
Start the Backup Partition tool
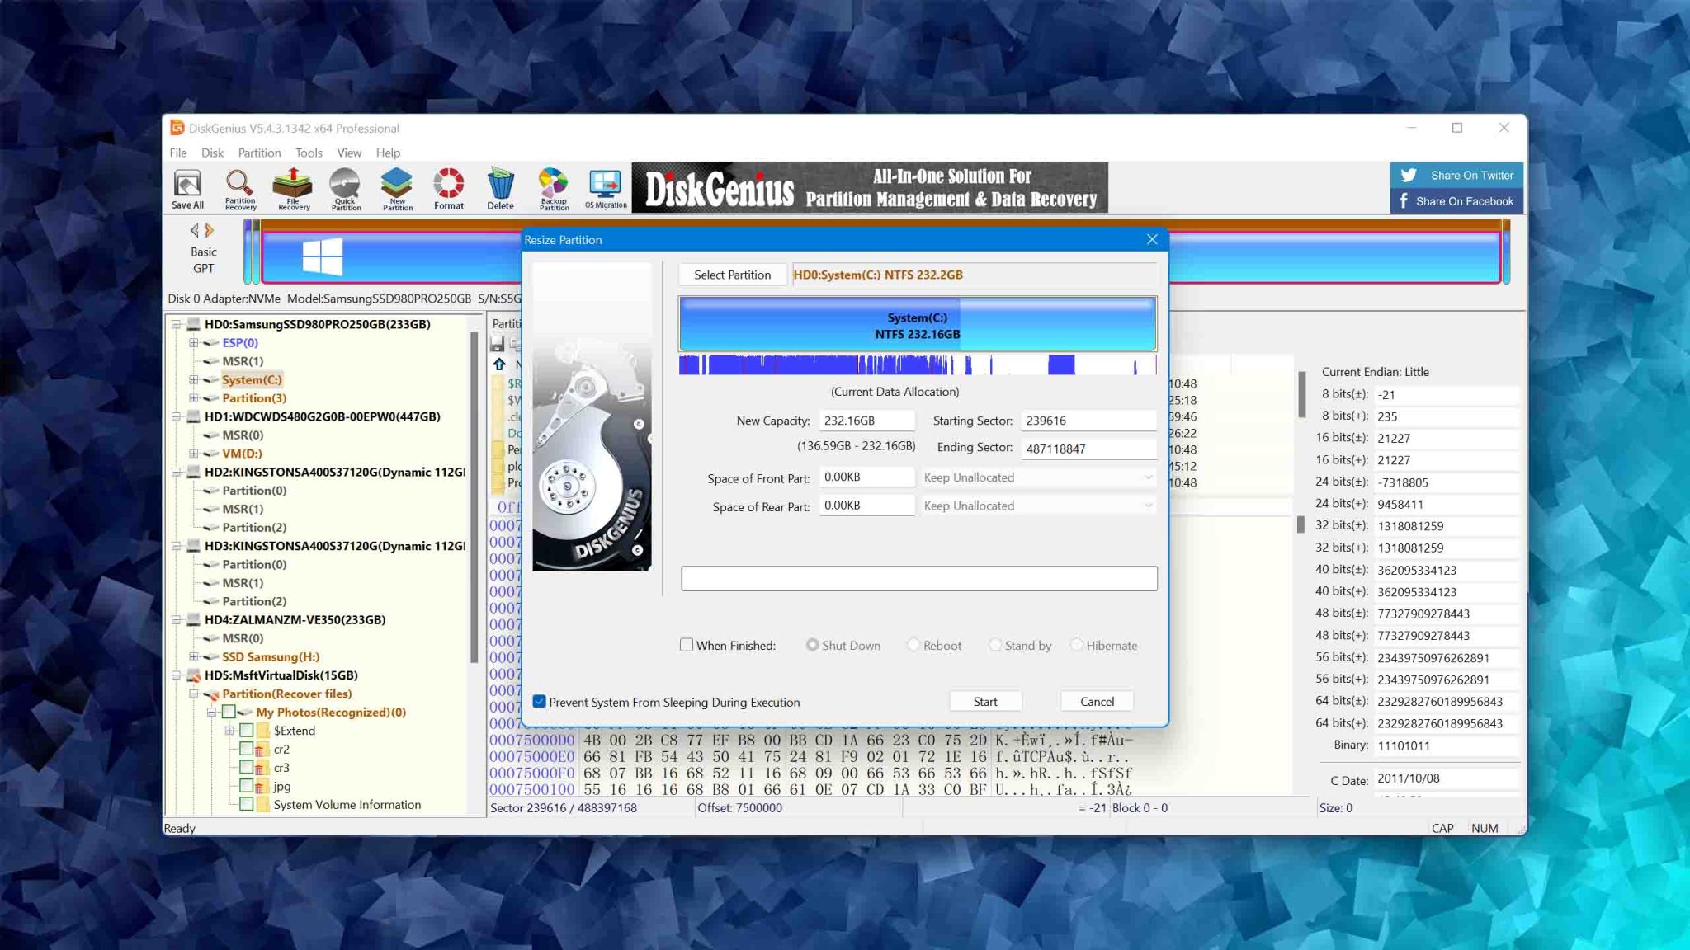[x=554, y=188]
